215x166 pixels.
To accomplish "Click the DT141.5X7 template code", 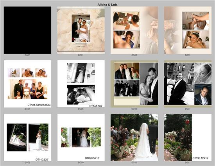I will point(96,106).
